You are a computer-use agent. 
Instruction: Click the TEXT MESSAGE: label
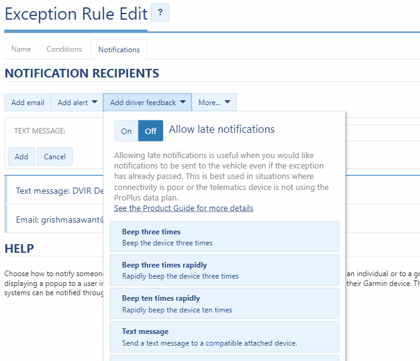[x=39, y=131]
